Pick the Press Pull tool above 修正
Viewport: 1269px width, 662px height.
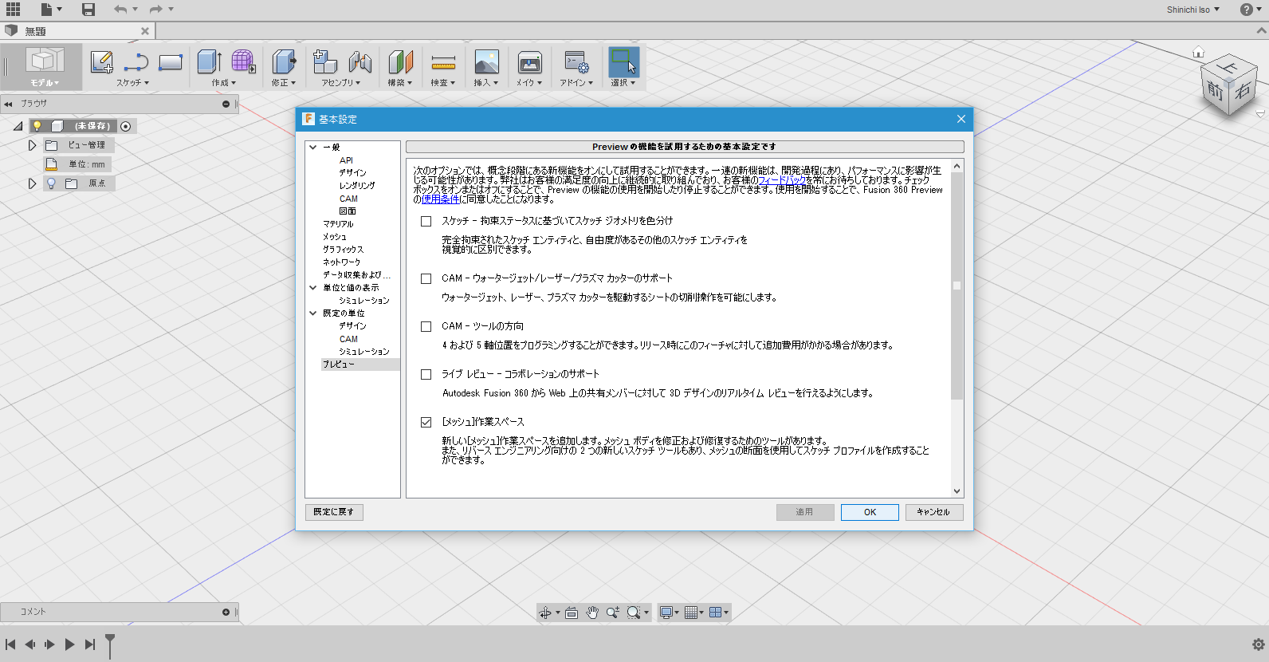point(284,61)
